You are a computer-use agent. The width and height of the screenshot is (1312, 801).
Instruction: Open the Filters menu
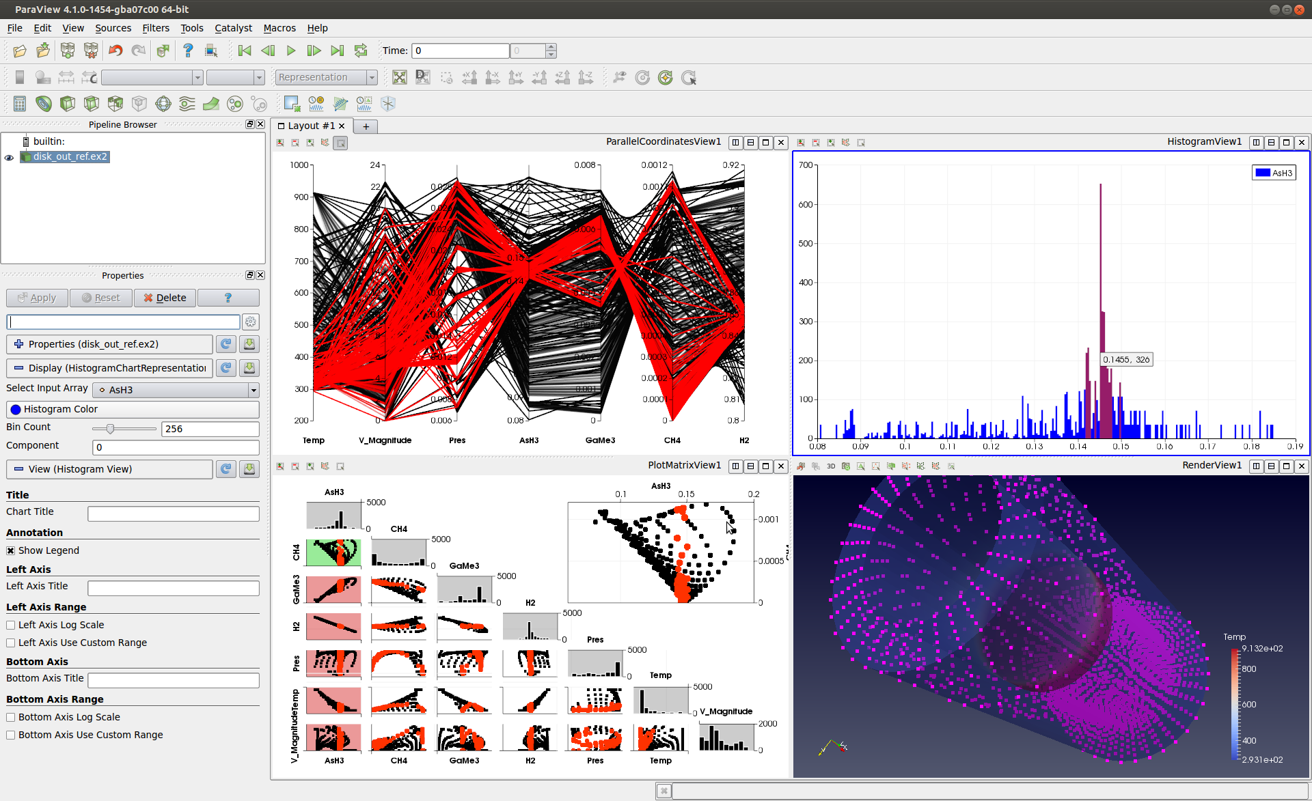click(155, 28)
